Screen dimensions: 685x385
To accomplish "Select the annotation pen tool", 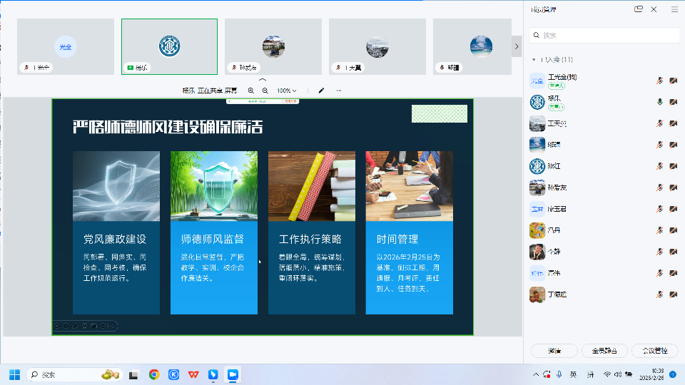I will click(321, 91).
